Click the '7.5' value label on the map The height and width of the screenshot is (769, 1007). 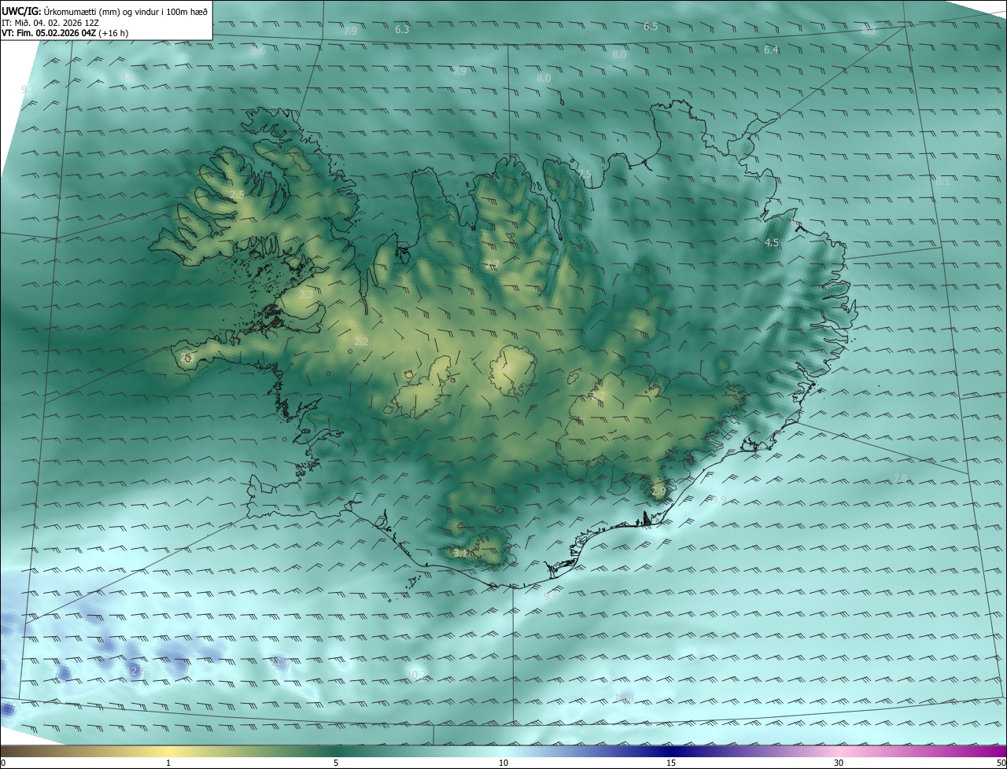click(x=584, y=174)
